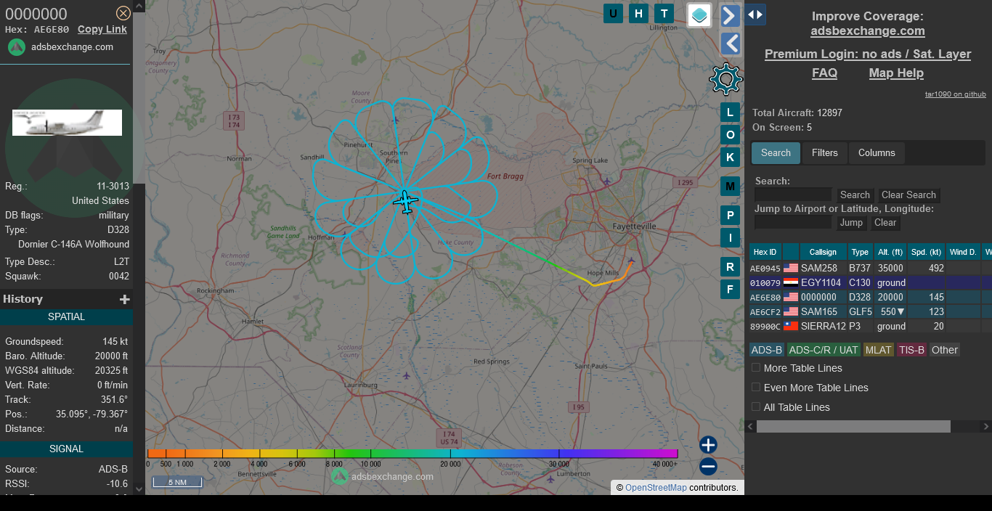Sort table by Type column
The width and height of the screenshot is (992, 511).
click(x=860, y=252)
